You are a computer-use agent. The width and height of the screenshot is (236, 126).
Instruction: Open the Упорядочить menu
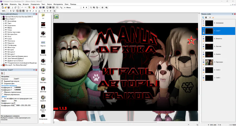(x=35, y=4)
